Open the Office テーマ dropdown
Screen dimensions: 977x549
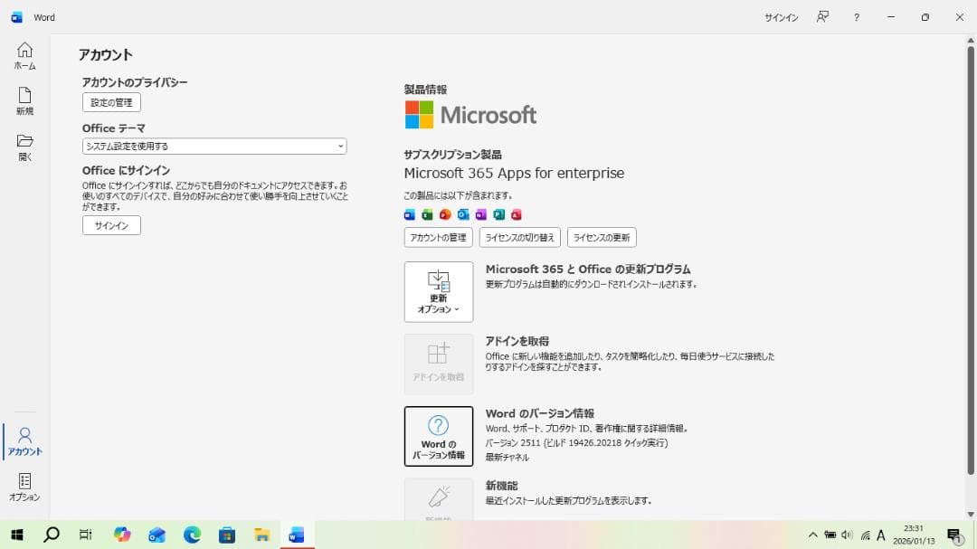(213, 146)
